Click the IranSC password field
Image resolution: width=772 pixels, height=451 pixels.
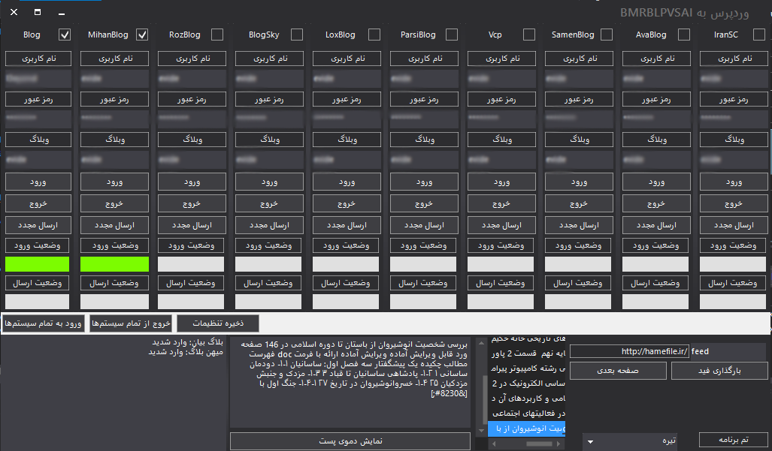(x=734, y=119)
